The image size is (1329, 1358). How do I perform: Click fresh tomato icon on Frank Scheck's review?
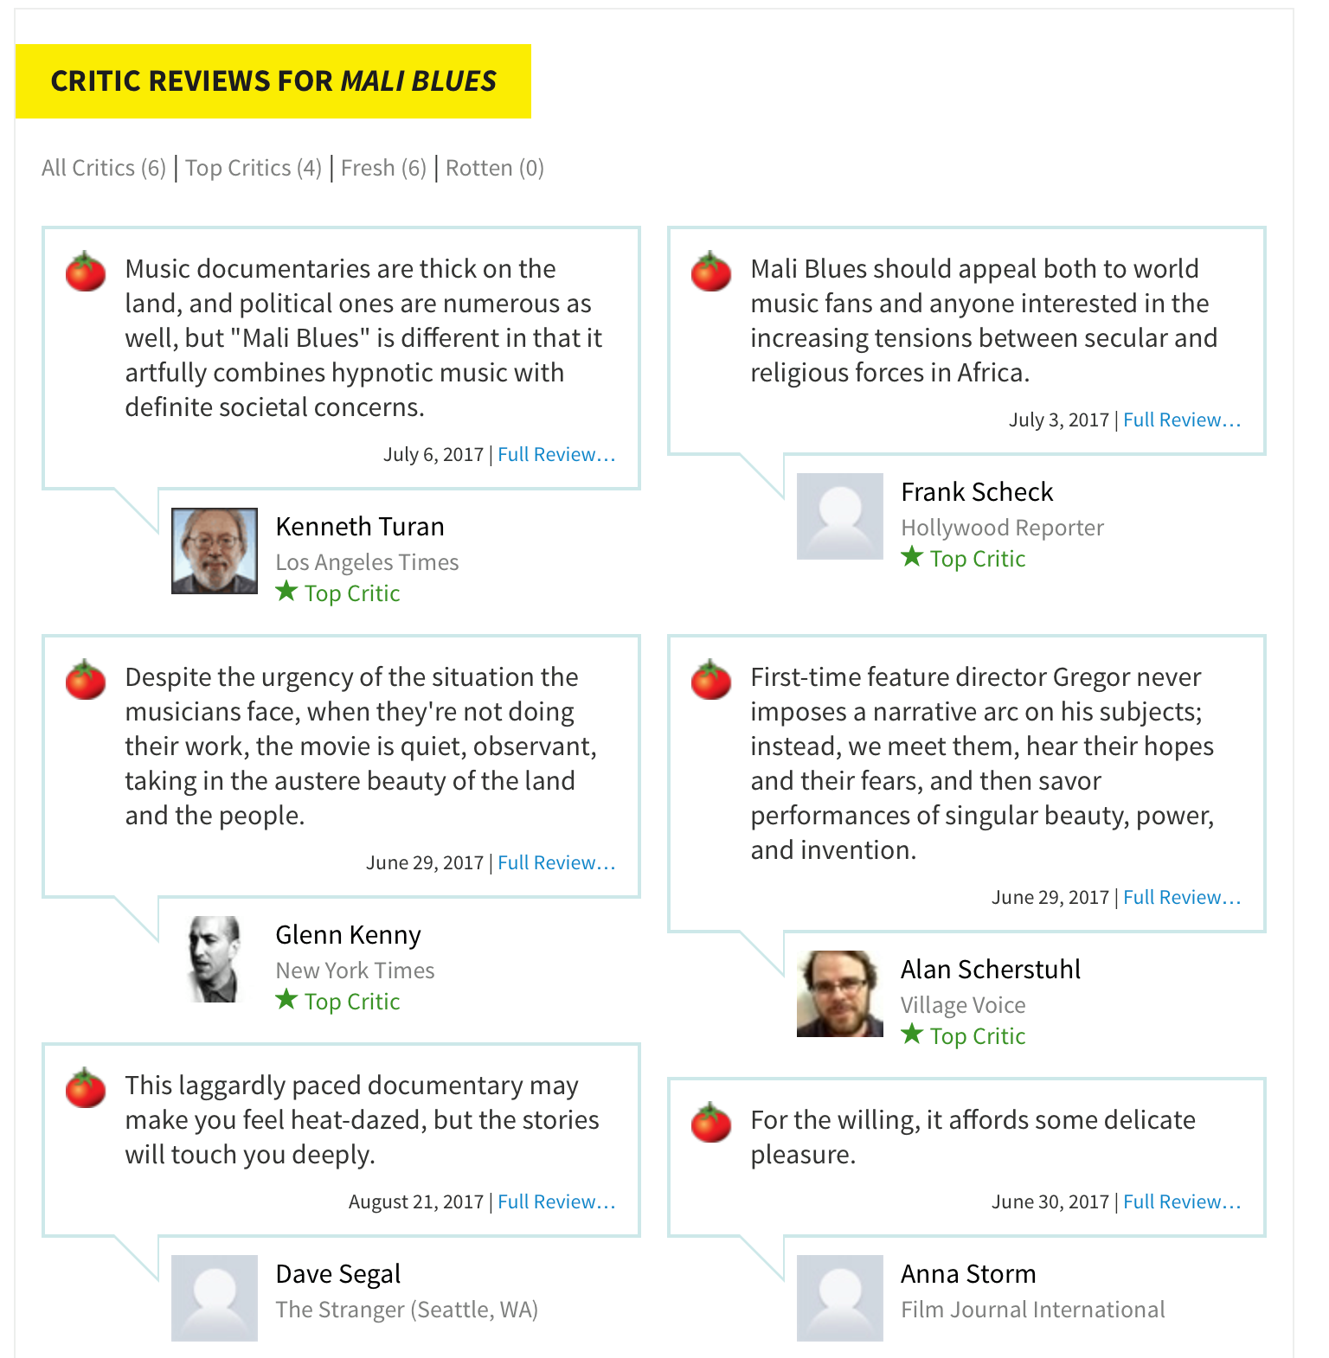(711, 272)
